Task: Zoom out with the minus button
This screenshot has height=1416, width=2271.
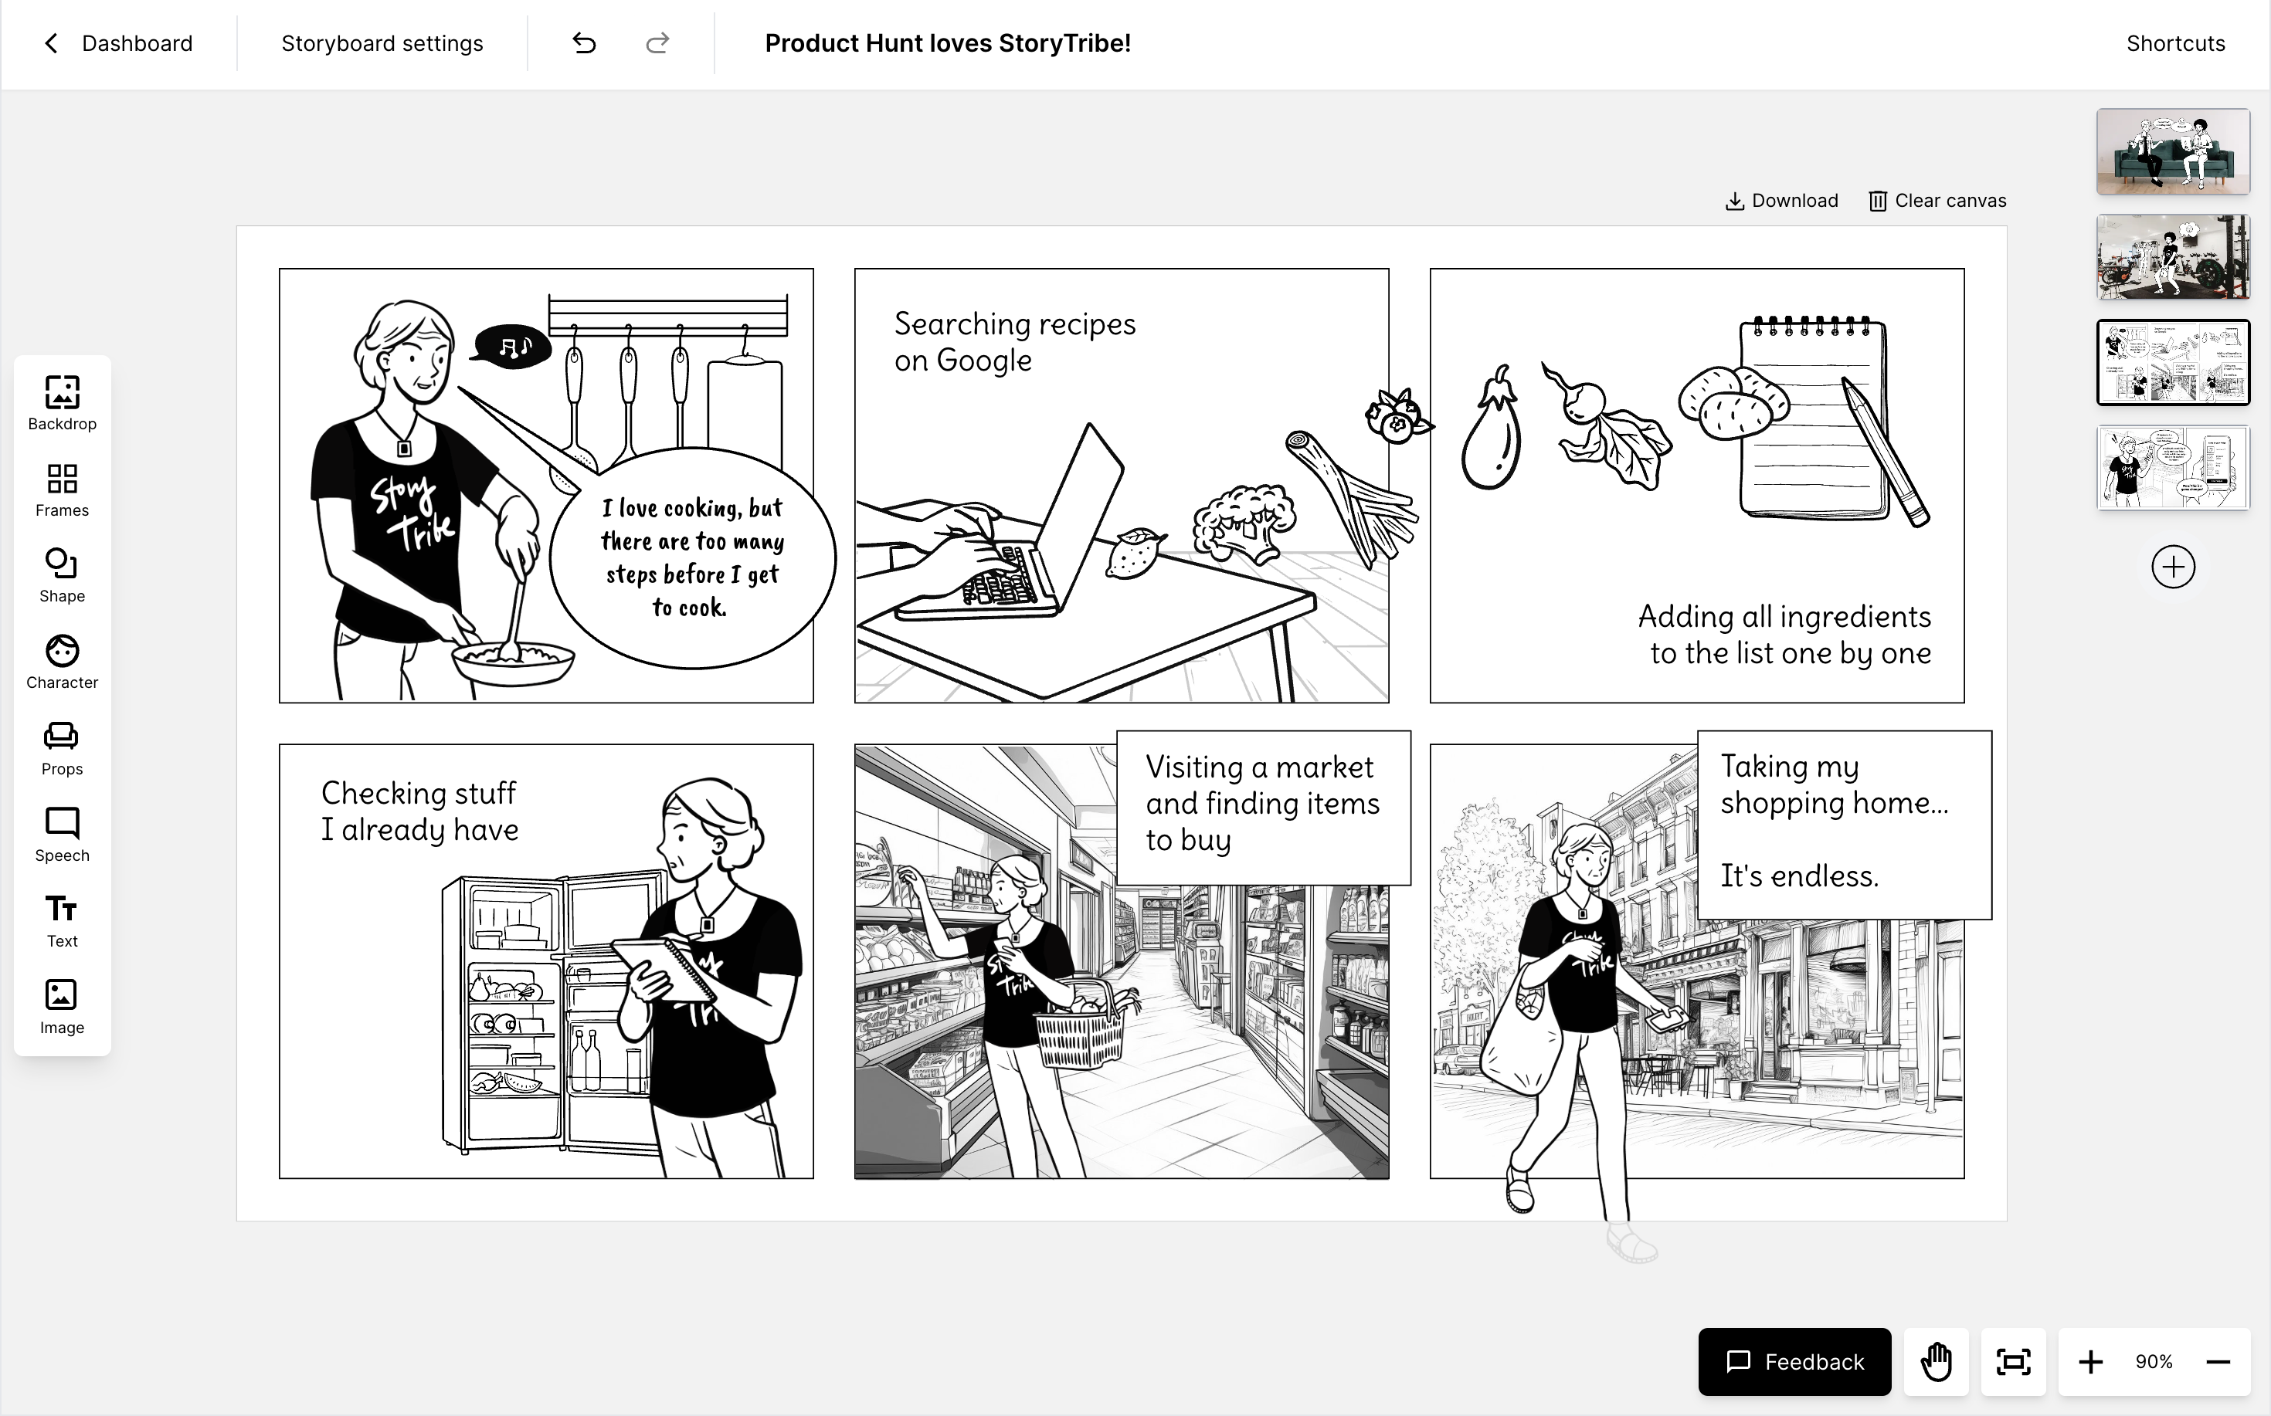Action: click(2218, 1362)
